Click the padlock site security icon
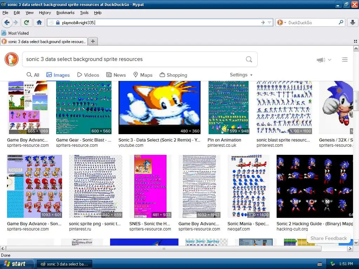Viewport: 359px width, 269px height. point(58,23)
